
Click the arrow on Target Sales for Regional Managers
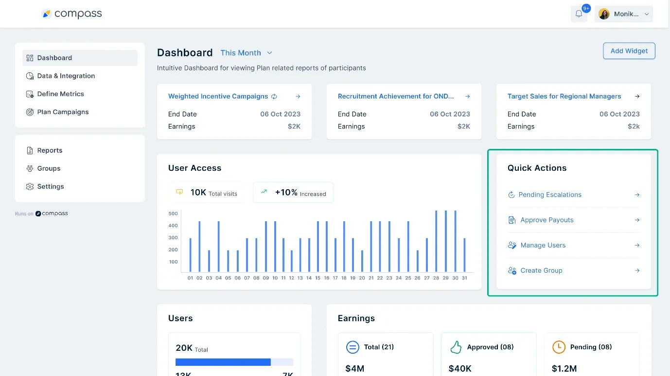pos(637,96)
